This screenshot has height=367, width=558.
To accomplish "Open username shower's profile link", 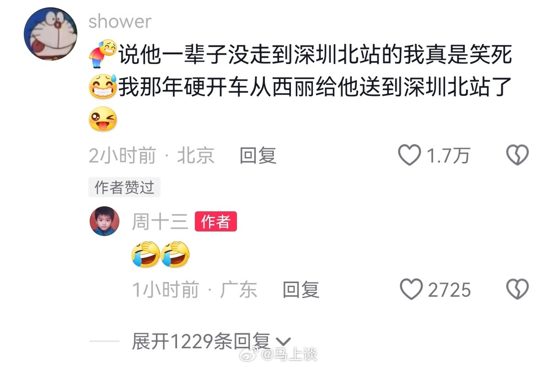I will (x=120, y=21).
